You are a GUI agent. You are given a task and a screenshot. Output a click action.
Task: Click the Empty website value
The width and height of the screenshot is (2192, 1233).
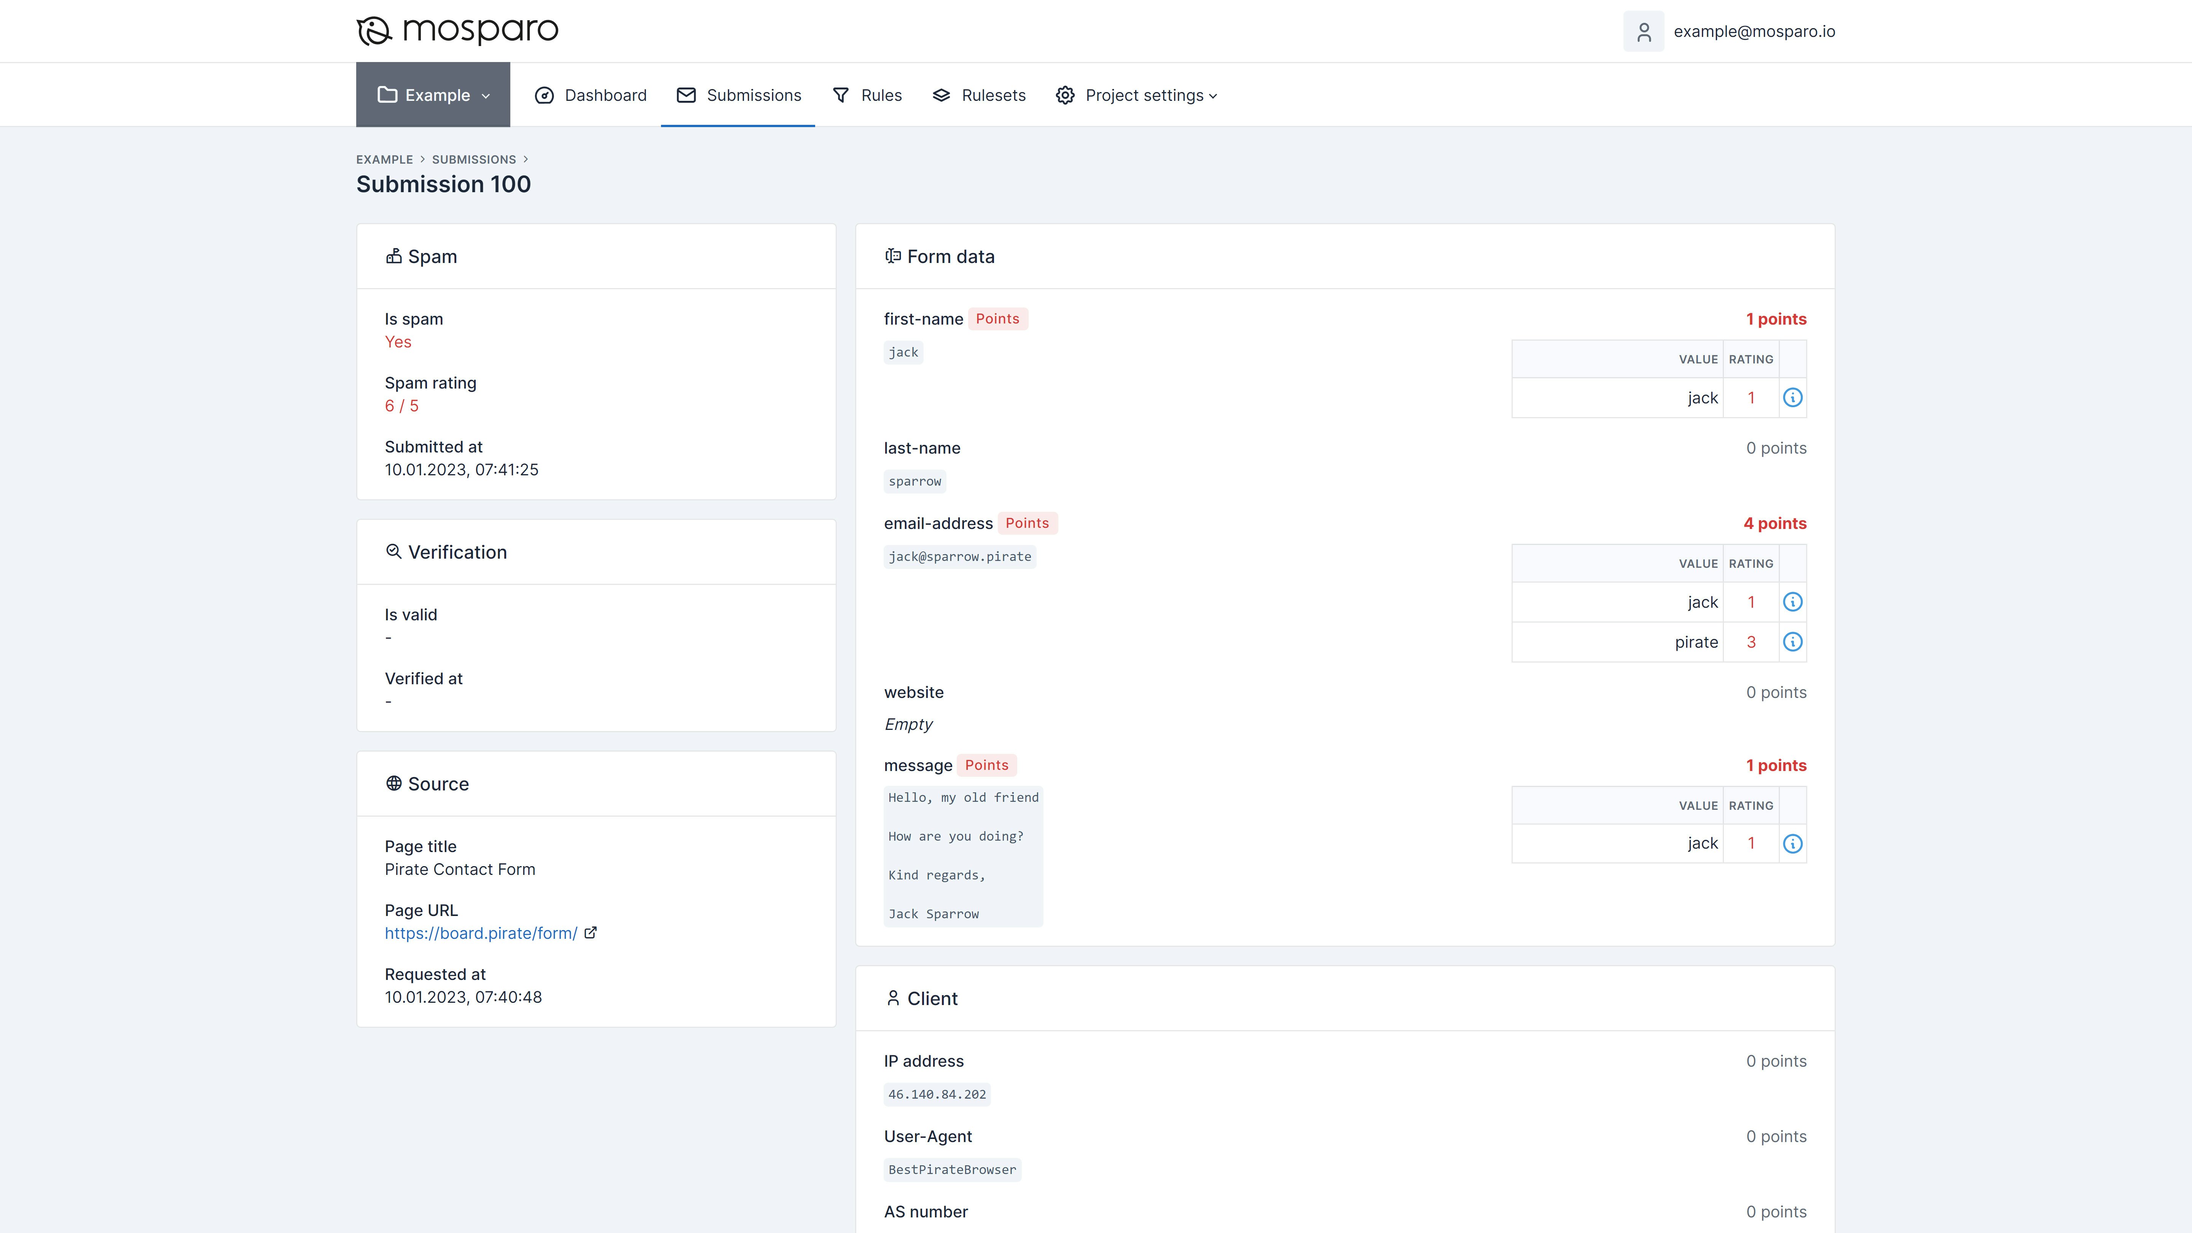tap(908, 724)
